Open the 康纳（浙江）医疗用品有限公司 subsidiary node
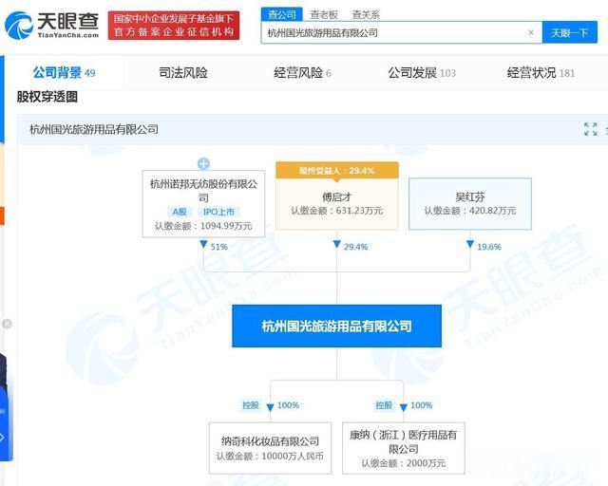Image resolution: width=608 pixels, height=486 pixels. (x=403, y=448)
